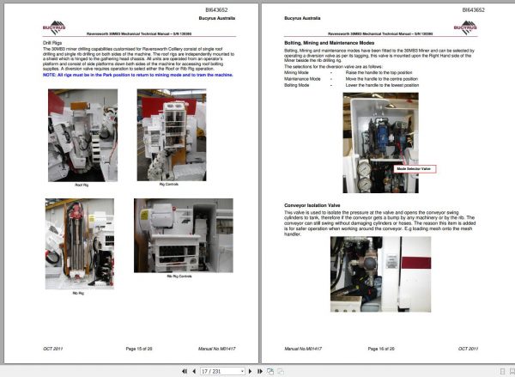The width and height of the screenshot is (515, 377).
Task: Click the greyed next view icon
Action: coord(281,371)
